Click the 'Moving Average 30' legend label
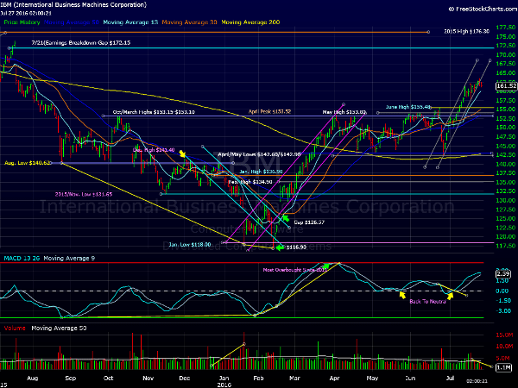518x388 pixels. [189, 22]
